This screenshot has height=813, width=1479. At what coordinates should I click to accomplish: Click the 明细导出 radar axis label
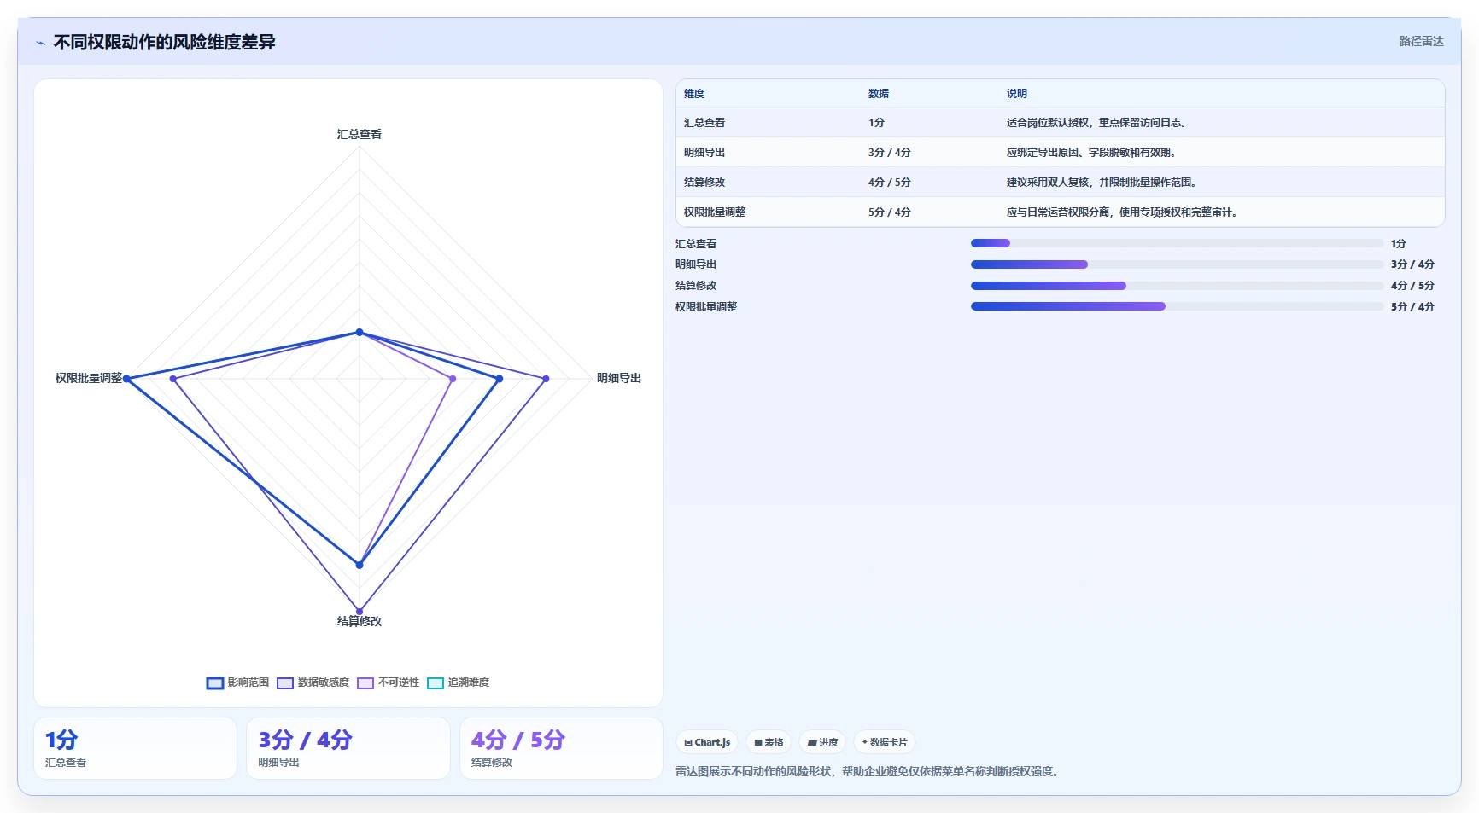click(x=619, y=378)
